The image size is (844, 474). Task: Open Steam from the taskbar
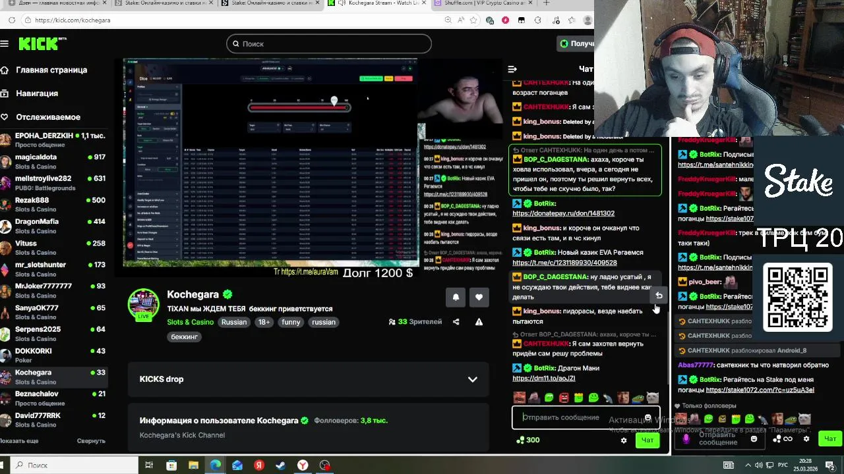(280, 465)
